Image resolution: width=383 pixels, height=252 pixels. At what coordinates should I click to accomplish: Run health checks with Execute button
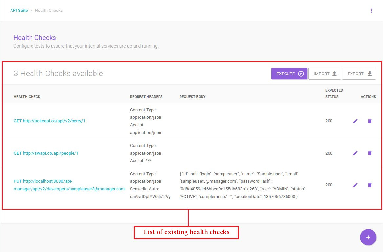pyautogui.click(x=289, y=74)
